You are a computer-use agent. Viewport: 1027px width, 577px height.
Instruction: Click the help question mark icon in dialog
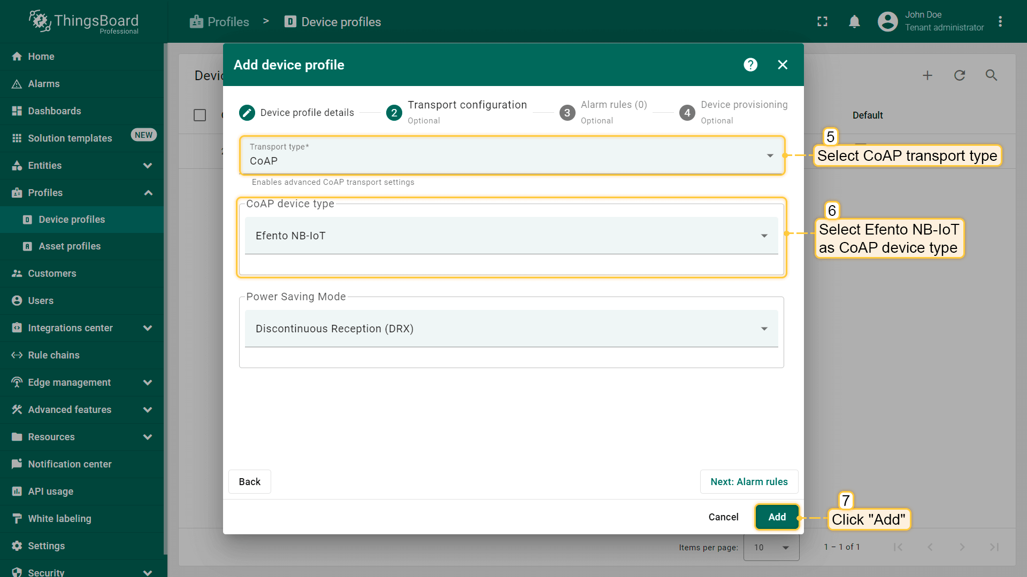point(750,65)
